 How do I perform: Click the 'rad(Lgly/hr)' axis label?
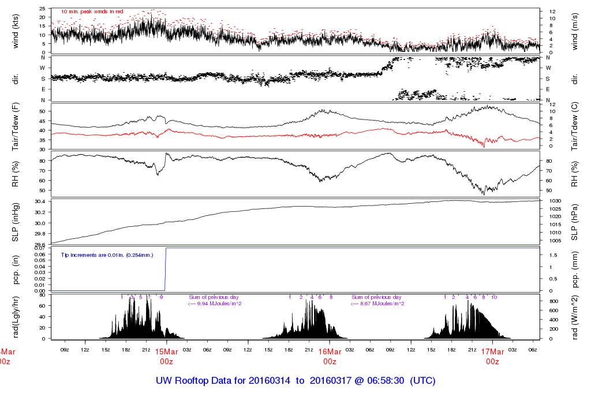click(16, 317)
